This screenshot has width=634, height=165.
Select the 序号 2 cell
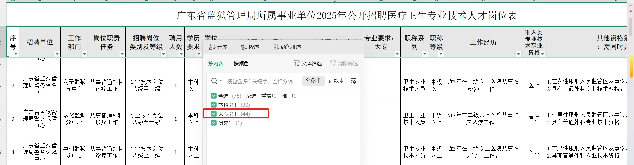pyautogui.click(x=13, y=85)
